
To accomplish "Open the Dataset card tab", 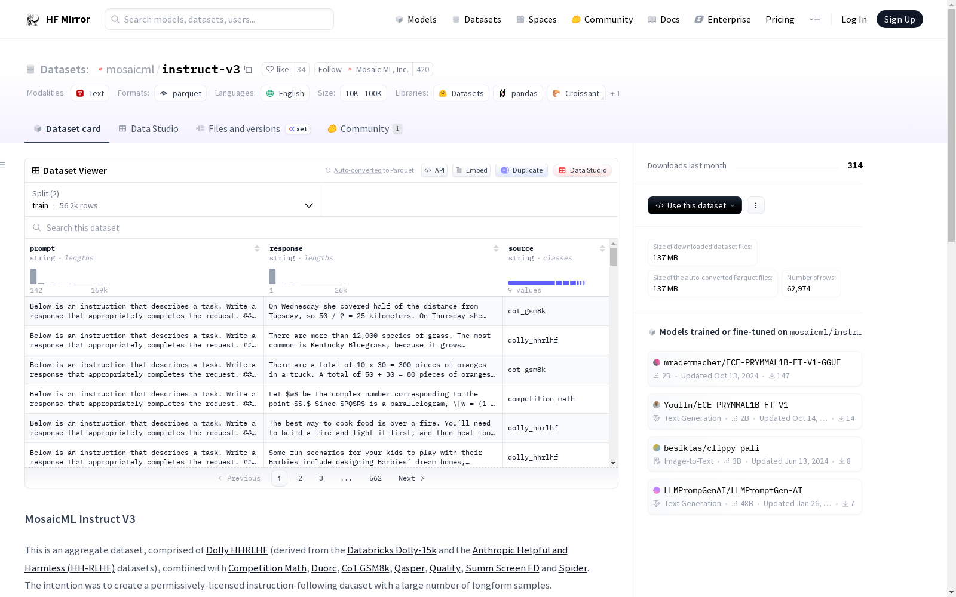I will click(67, 129).
